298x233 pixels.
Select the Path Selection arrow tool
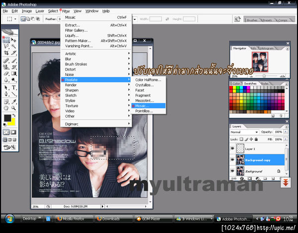pyautogui.click(x=6, y=87)
